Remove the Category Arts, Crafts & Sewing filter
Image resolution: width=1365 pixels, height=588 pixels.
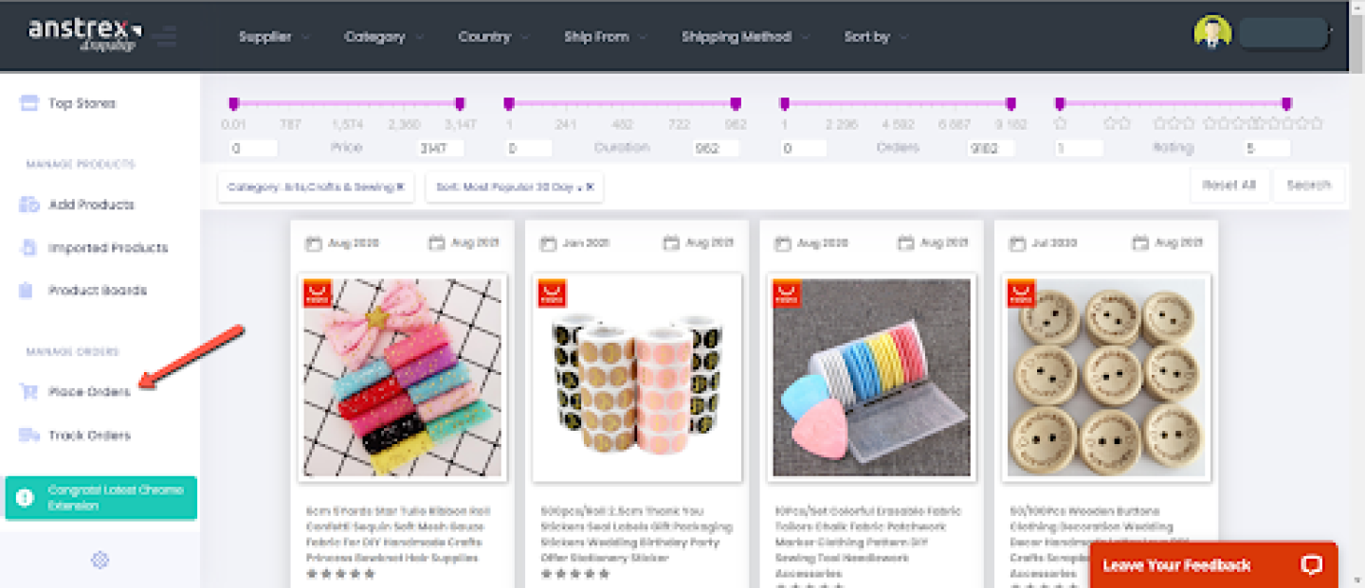[400, 187]
